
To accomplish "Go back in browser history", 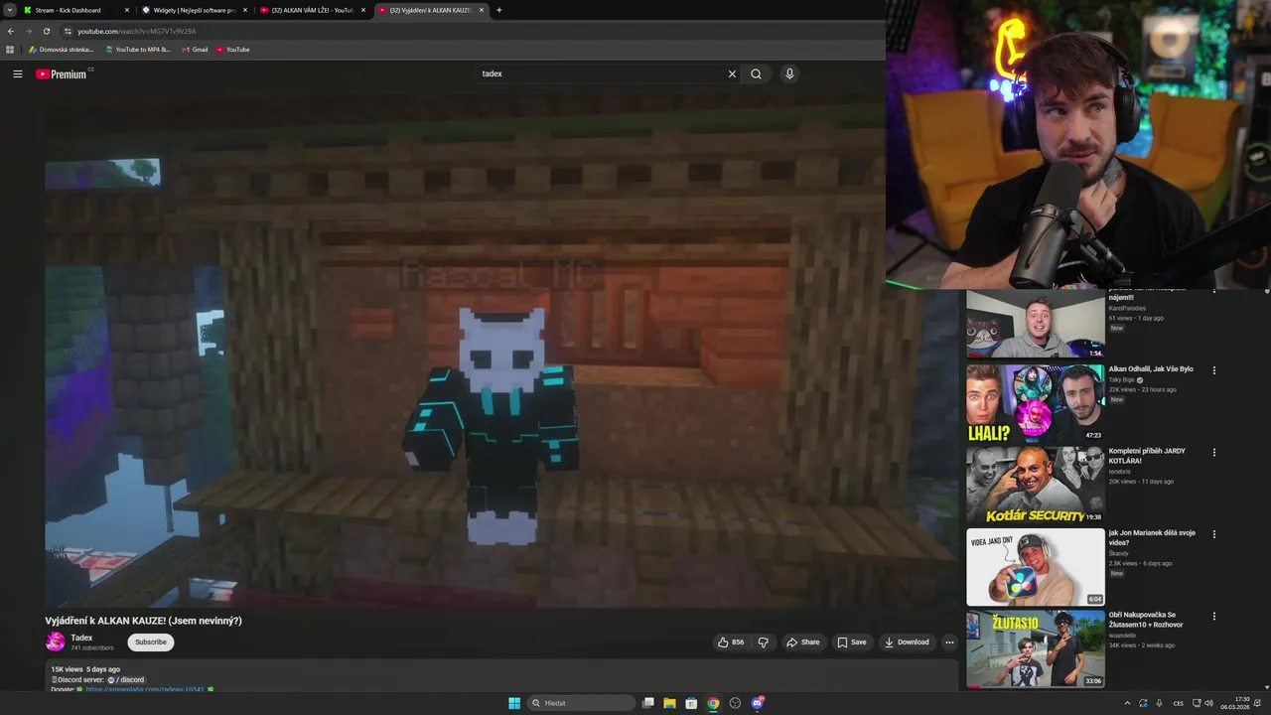I will (11, 31).
